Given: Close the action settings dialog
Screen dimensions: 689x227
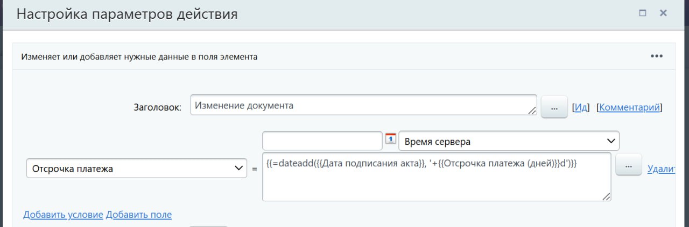Looking at the screenshot, I should point(663,13).
